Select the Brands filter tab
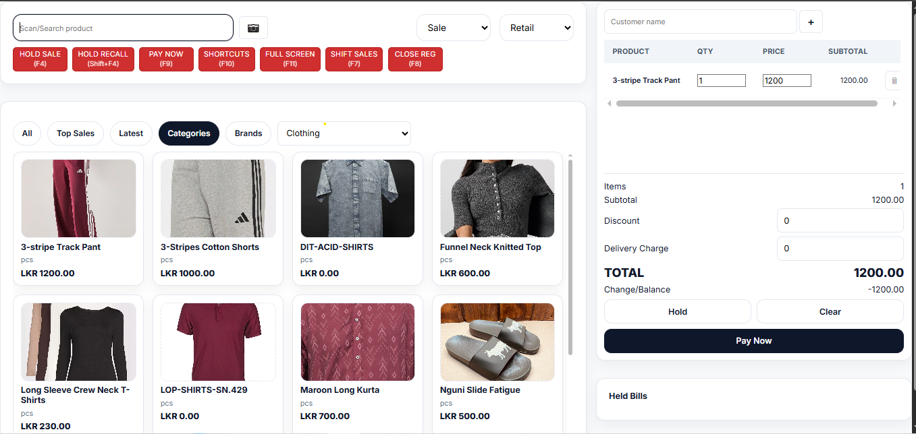The image size is (916, 434). pyautogui.click(x=248, y=133)
